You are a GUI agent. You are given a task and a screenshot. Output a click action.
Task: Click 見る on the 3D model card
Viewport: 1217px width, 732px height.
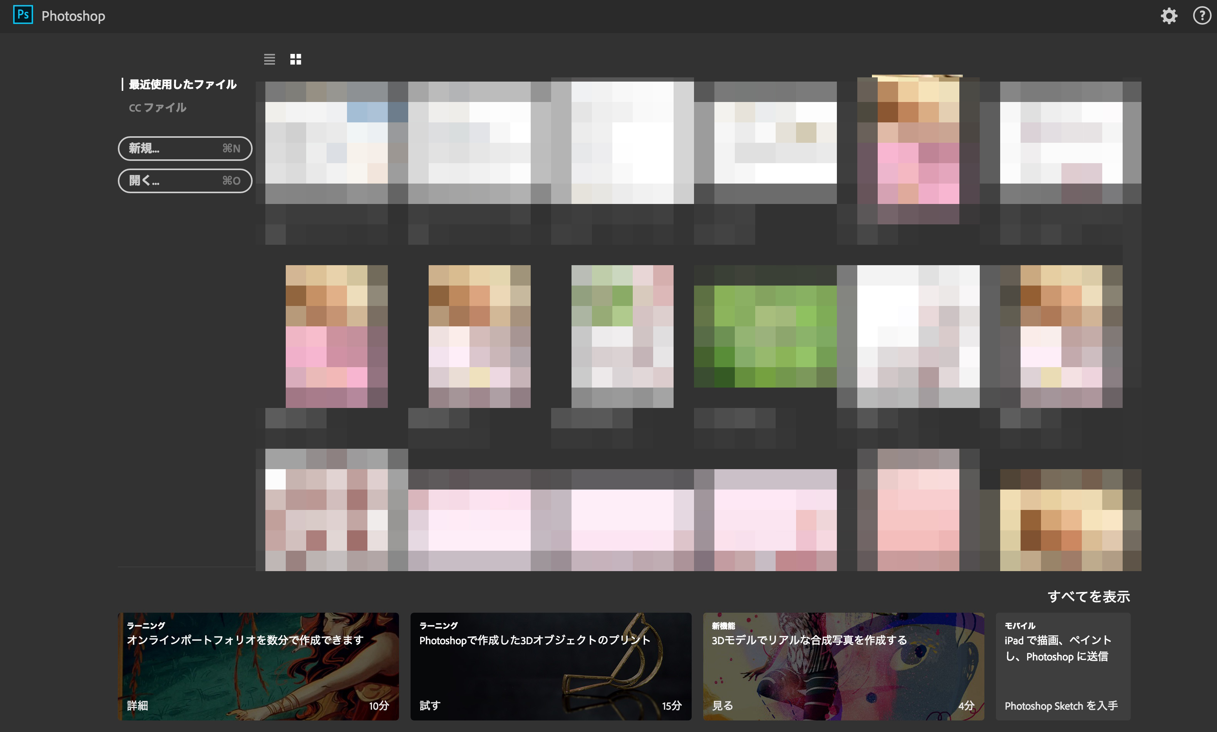722,705
